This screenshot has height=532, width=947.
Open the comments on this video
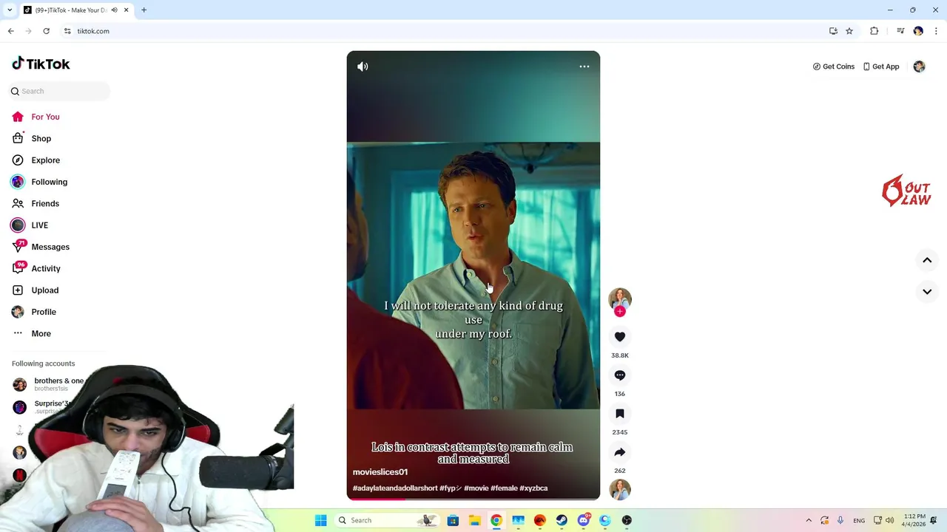point(620,375)
